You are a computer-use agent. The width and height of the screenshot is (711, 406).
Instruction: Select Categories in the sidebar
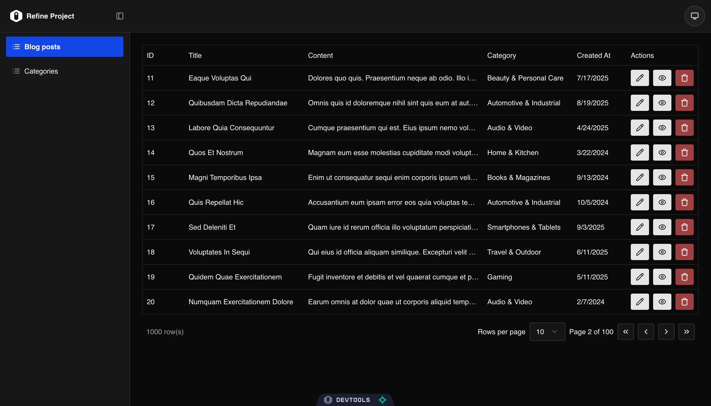click(41, 71)
